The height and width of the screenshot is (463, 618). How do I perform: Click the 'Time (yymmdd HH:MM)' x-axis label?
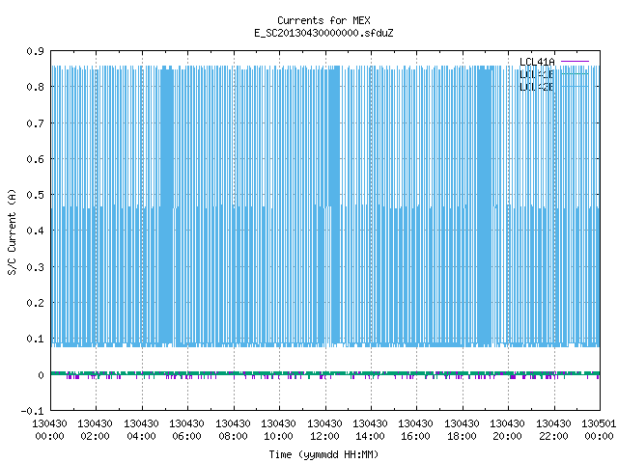[x=323, y=454]
